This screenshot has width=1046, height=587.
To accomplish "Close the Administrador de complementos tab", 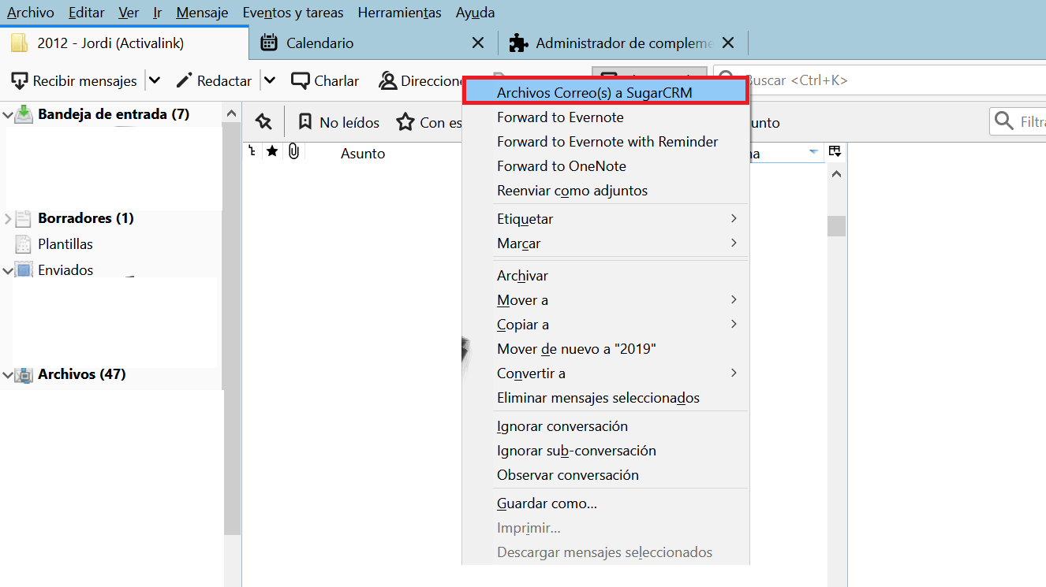I will pyautogui.click(x=728, y=43).
